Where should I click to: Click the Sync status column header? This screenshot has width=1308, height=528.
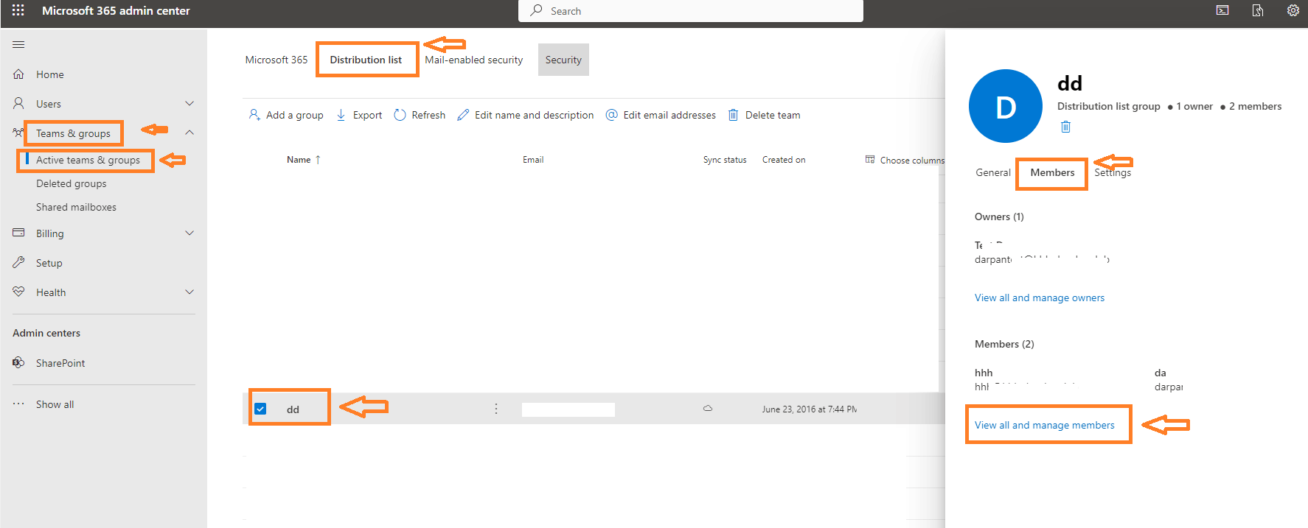[x=725, y=159]
